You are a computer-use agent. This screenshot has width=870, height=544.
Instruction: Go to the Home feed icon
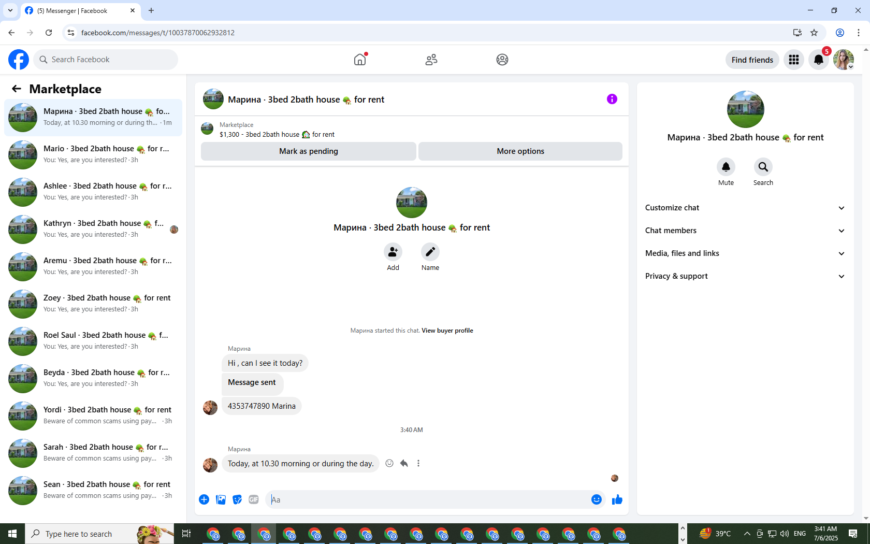pos(360,60)
